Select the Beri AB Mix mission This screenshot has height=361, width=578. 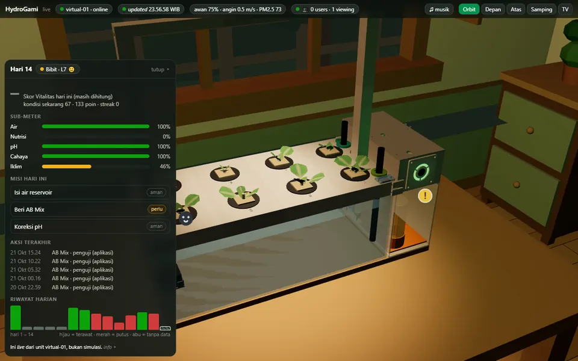tap(90, 209)
